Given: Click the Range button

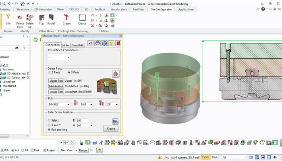Looking at the screenshot, I should click(x=83, y=150).
